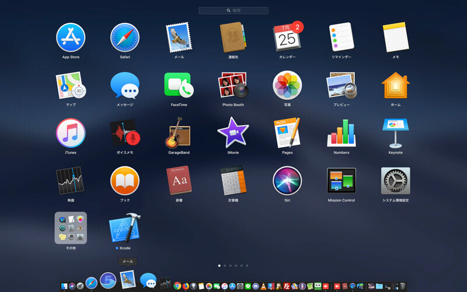Image resolution: width=467 pixels, height=292 pixels.
Task: Launch the ブック books app
Action: click(x=125, y=180)
